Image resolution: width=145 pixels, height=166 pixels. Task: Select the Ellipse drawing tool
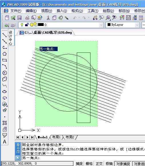click(5, 92)
